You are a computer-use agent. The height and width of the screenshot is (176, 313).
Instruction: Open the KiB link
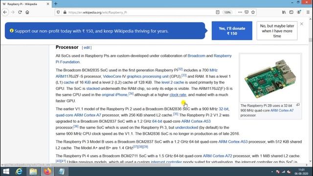(88, 82)
